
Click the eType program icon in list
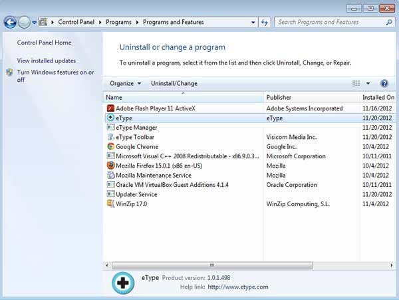(x=110, y=118)
